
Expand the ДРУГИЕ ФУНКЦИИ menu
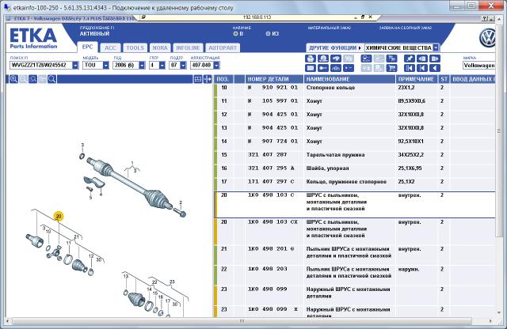tap(334, 47)
